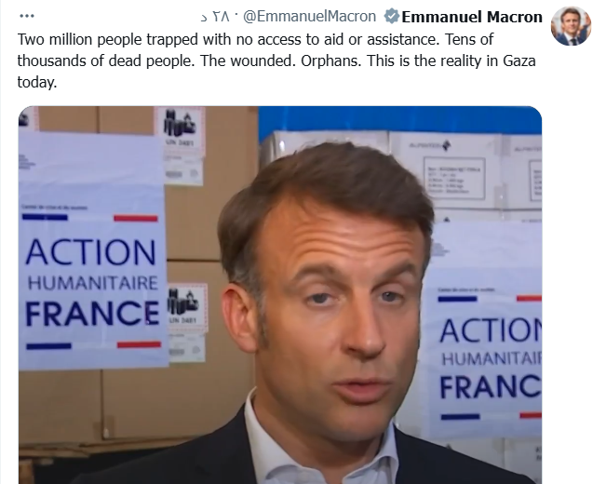Image resolution: width=606 pixels, height=484 pixels.
Task: Open the @EmmanuelMacron handle link
Action: click(309, 17)
